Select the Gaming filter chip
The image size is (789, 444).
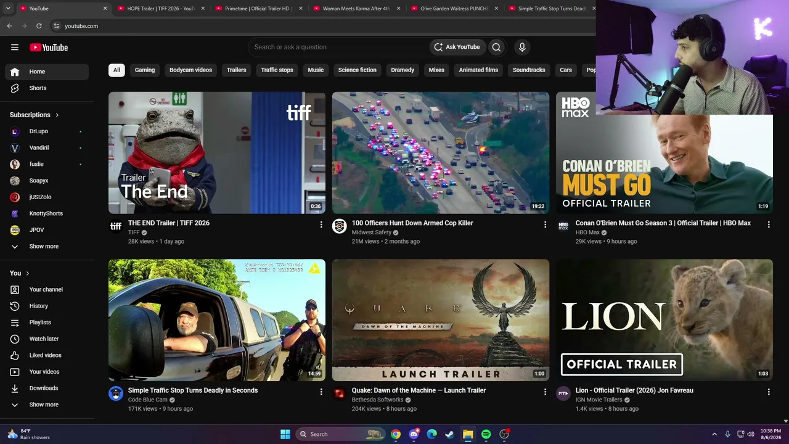pyautogui.click(x=145, y=70)
